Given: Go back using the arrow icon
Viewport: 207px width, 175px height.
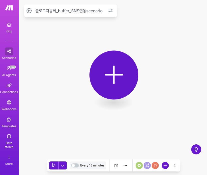Looking at the screenshot, I should point(29,11).
